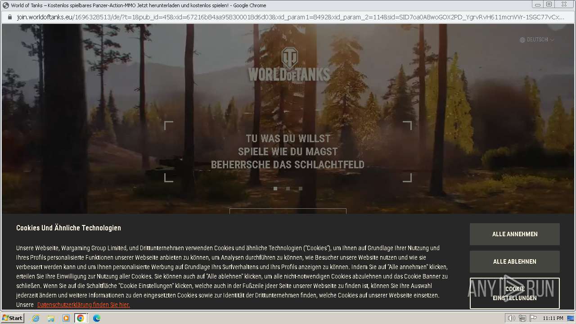The image size is (576, 324).
Task: Open Datenschutzerklärung finden Sie hier link
Action: [83, 305]
